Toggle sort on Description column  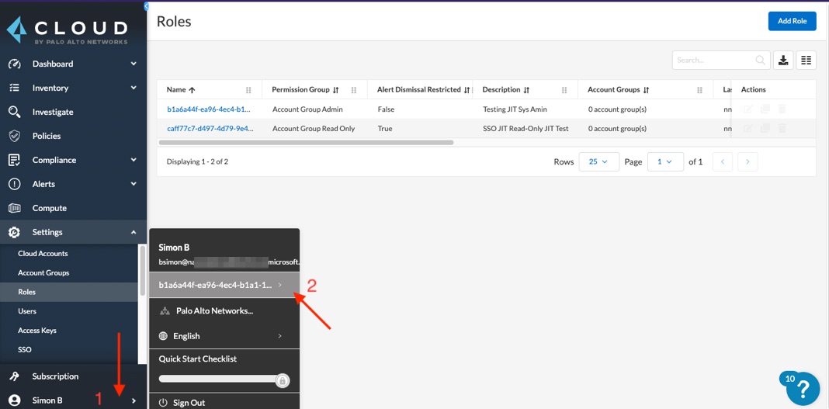point(526,90)
